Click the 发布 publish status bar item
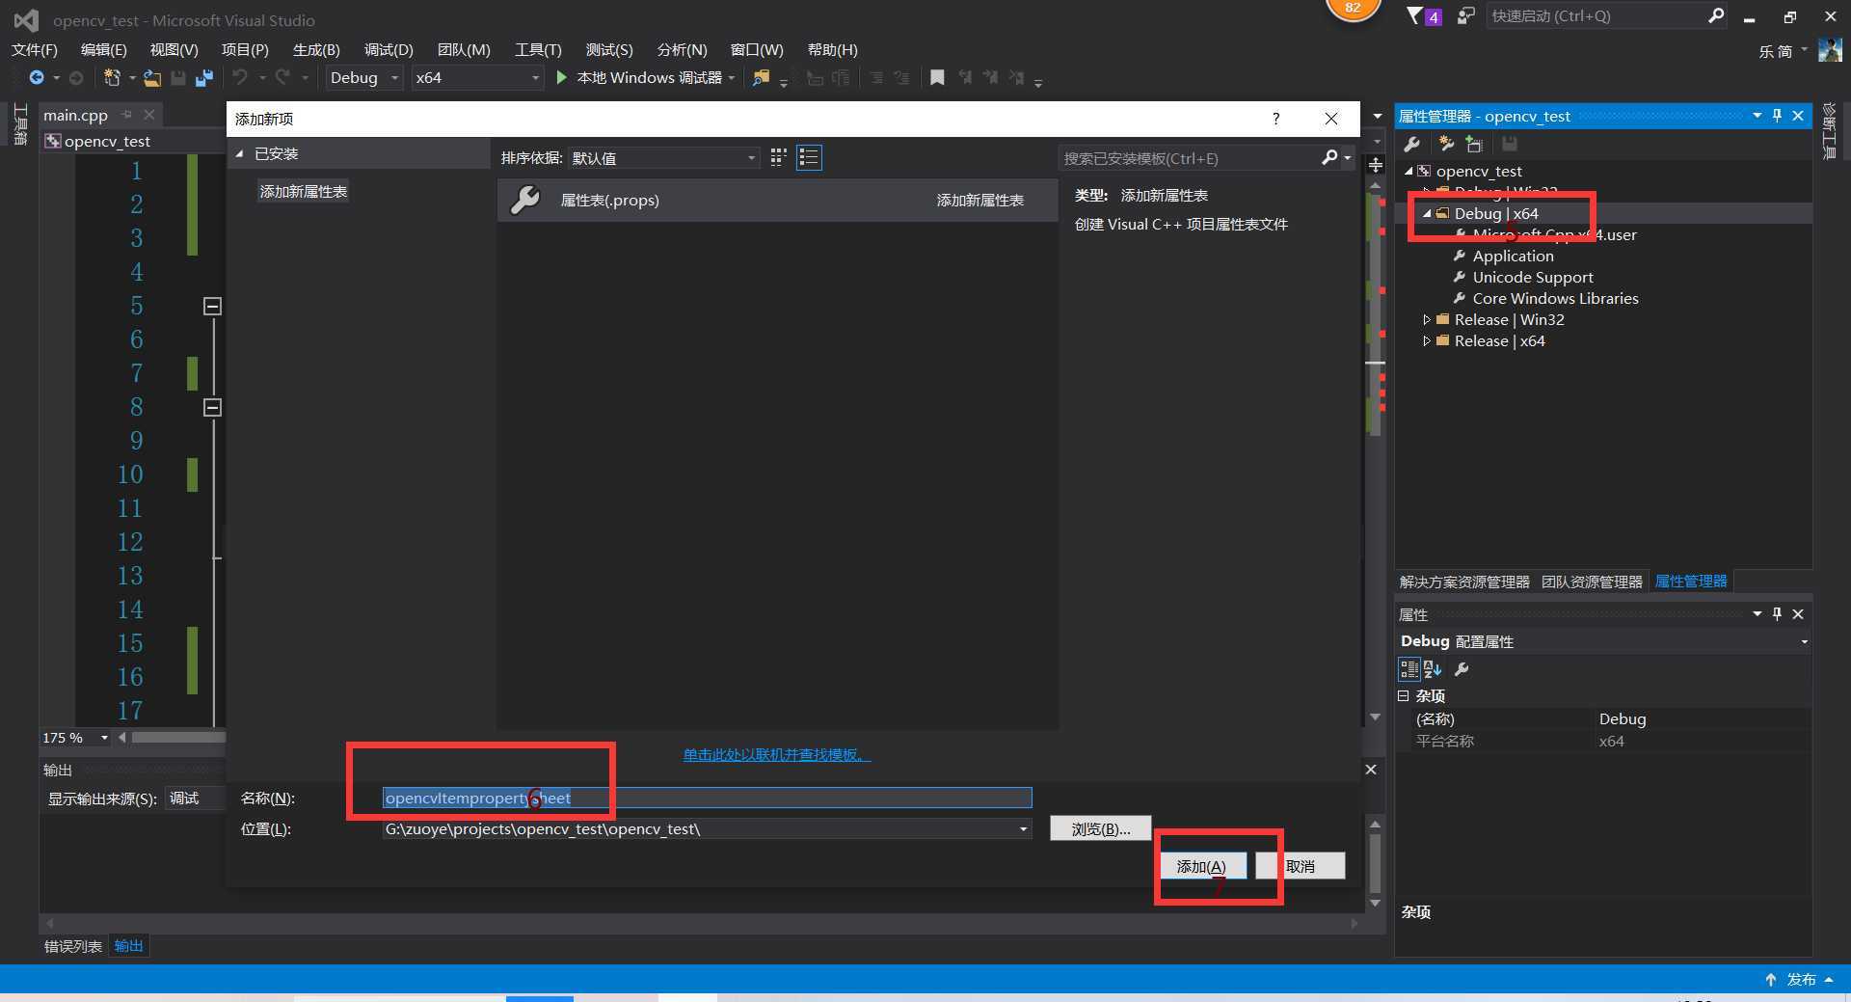 pos(1799,979)
